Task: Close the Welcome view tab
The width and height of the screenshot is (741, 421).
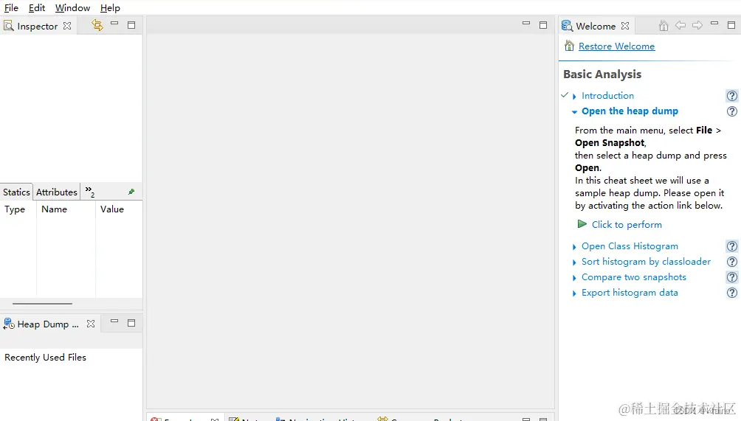Action: pyautogui.click(x=625, y=26)
